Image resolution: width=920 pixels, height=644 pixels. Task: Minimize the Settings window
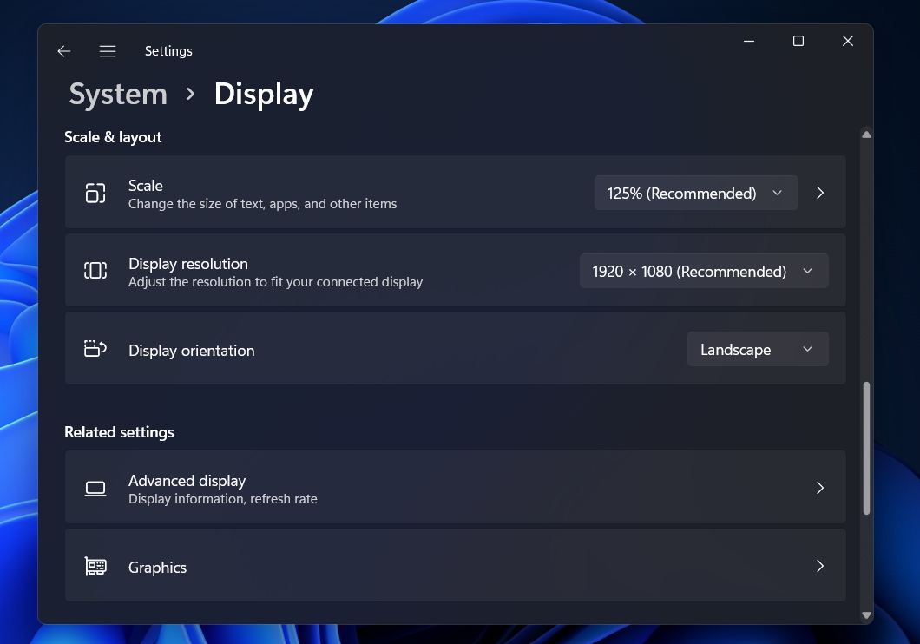tap(749, 41)
